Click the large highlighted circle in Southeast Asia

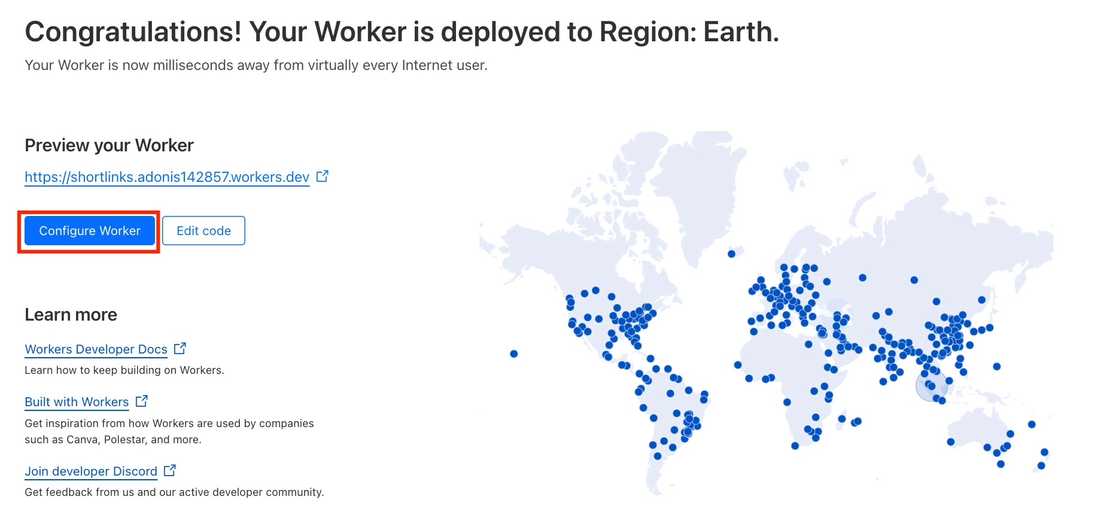point(931,386)
